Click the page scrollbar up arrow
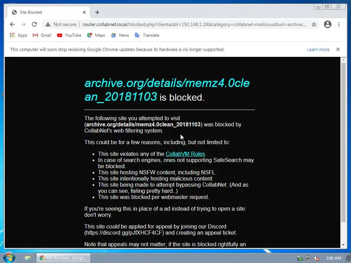The height and width of the screenshot is (263, 351). point(343,60)
